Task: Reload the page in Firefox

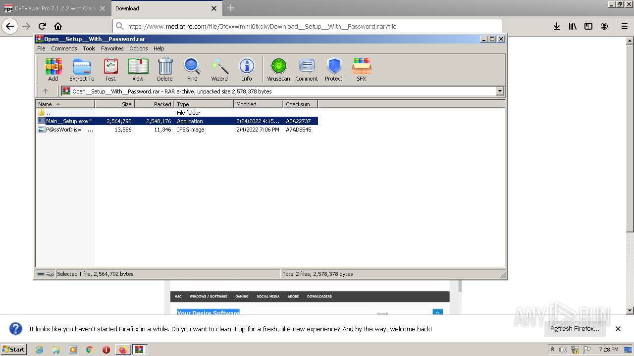Action: tap(42, 26)
